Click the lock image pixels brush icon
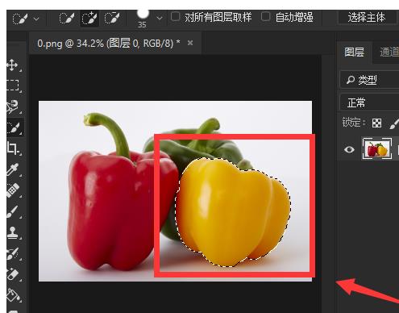The image size is (399, 313). point(394,123)
